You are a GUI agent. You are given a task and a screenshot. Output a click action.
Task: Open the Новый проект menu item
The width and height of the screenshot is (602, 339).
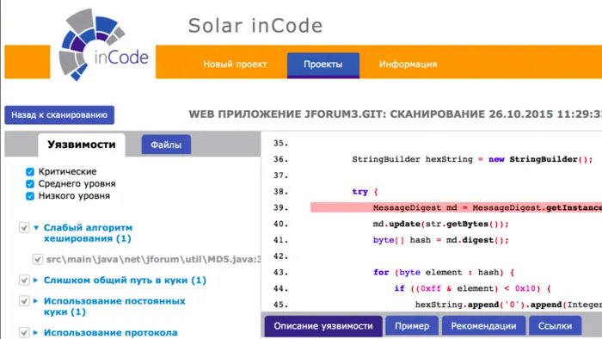coord(235,65)
